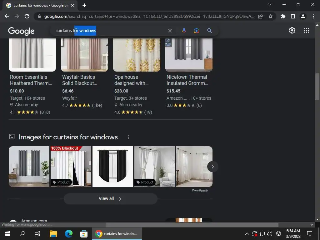Click the $10.00 price text
Image resolution: width=320 pixels, height=240 pixels.
(x=17, y=91)
